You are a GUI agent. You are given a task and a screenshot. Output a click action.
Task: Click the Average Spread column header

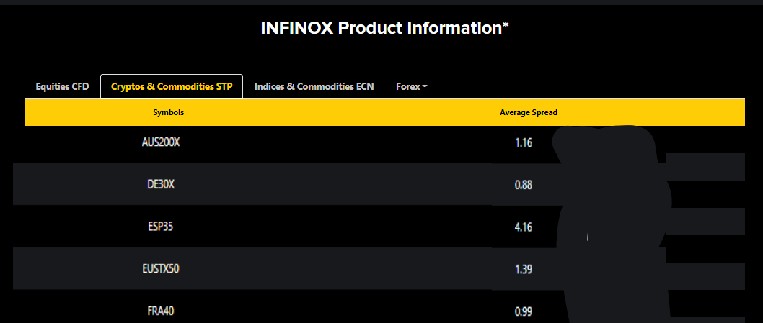click(x=529, y=112)
